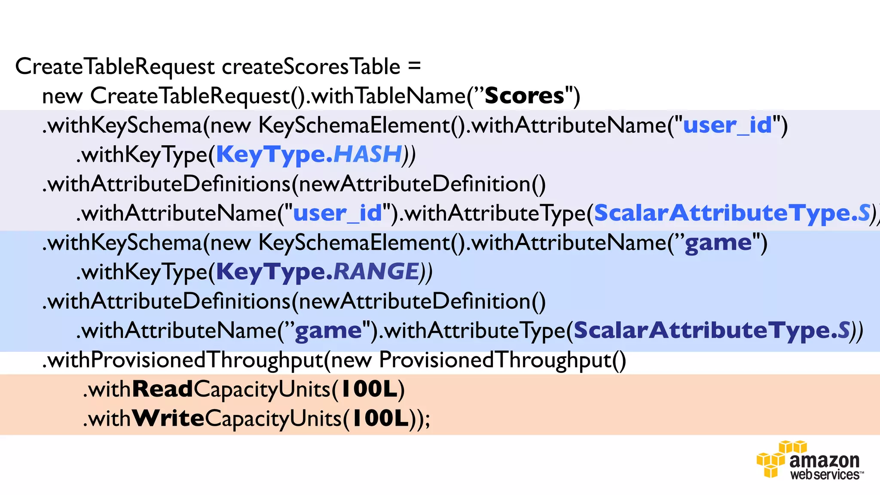880x495 pixels.
Task: Click the first withAttributeDefinitions line
Action: (x=294, y=184)
